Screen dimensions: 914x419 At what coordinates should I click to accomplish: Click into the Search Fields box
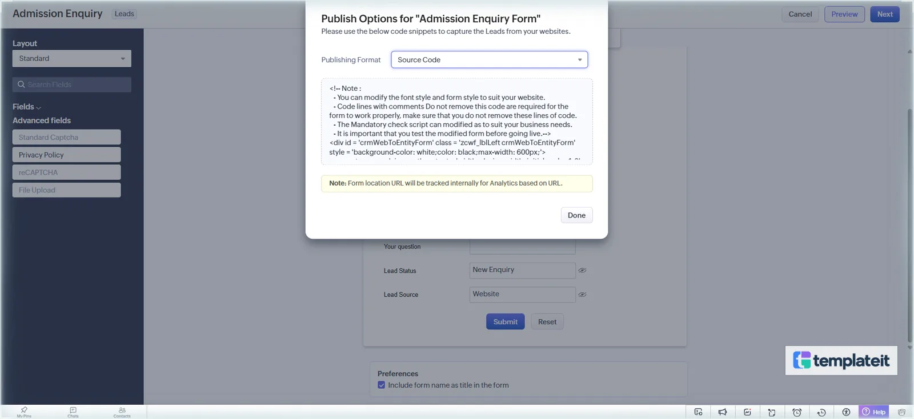pyautogui.click(x=71, y=84)
